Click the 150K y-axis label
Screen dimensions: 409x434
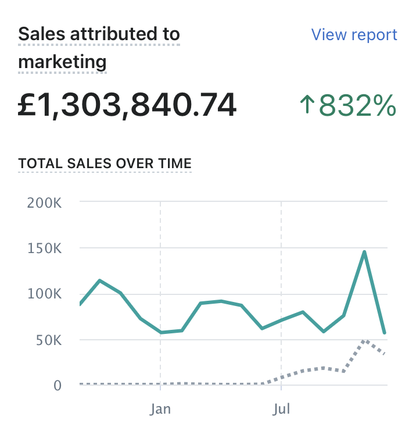coord(45,248)
